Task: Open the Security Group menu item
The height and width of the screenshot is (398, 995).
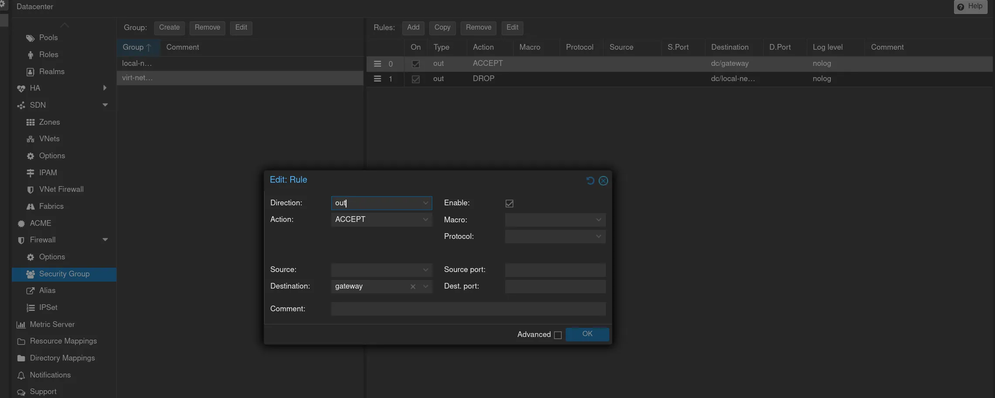Action: click(x=64, y=274)
